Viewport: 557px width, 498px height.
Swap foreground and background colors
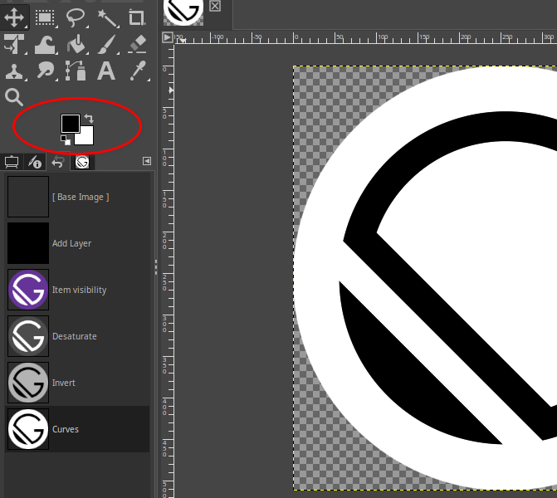[x=89, y=120]
